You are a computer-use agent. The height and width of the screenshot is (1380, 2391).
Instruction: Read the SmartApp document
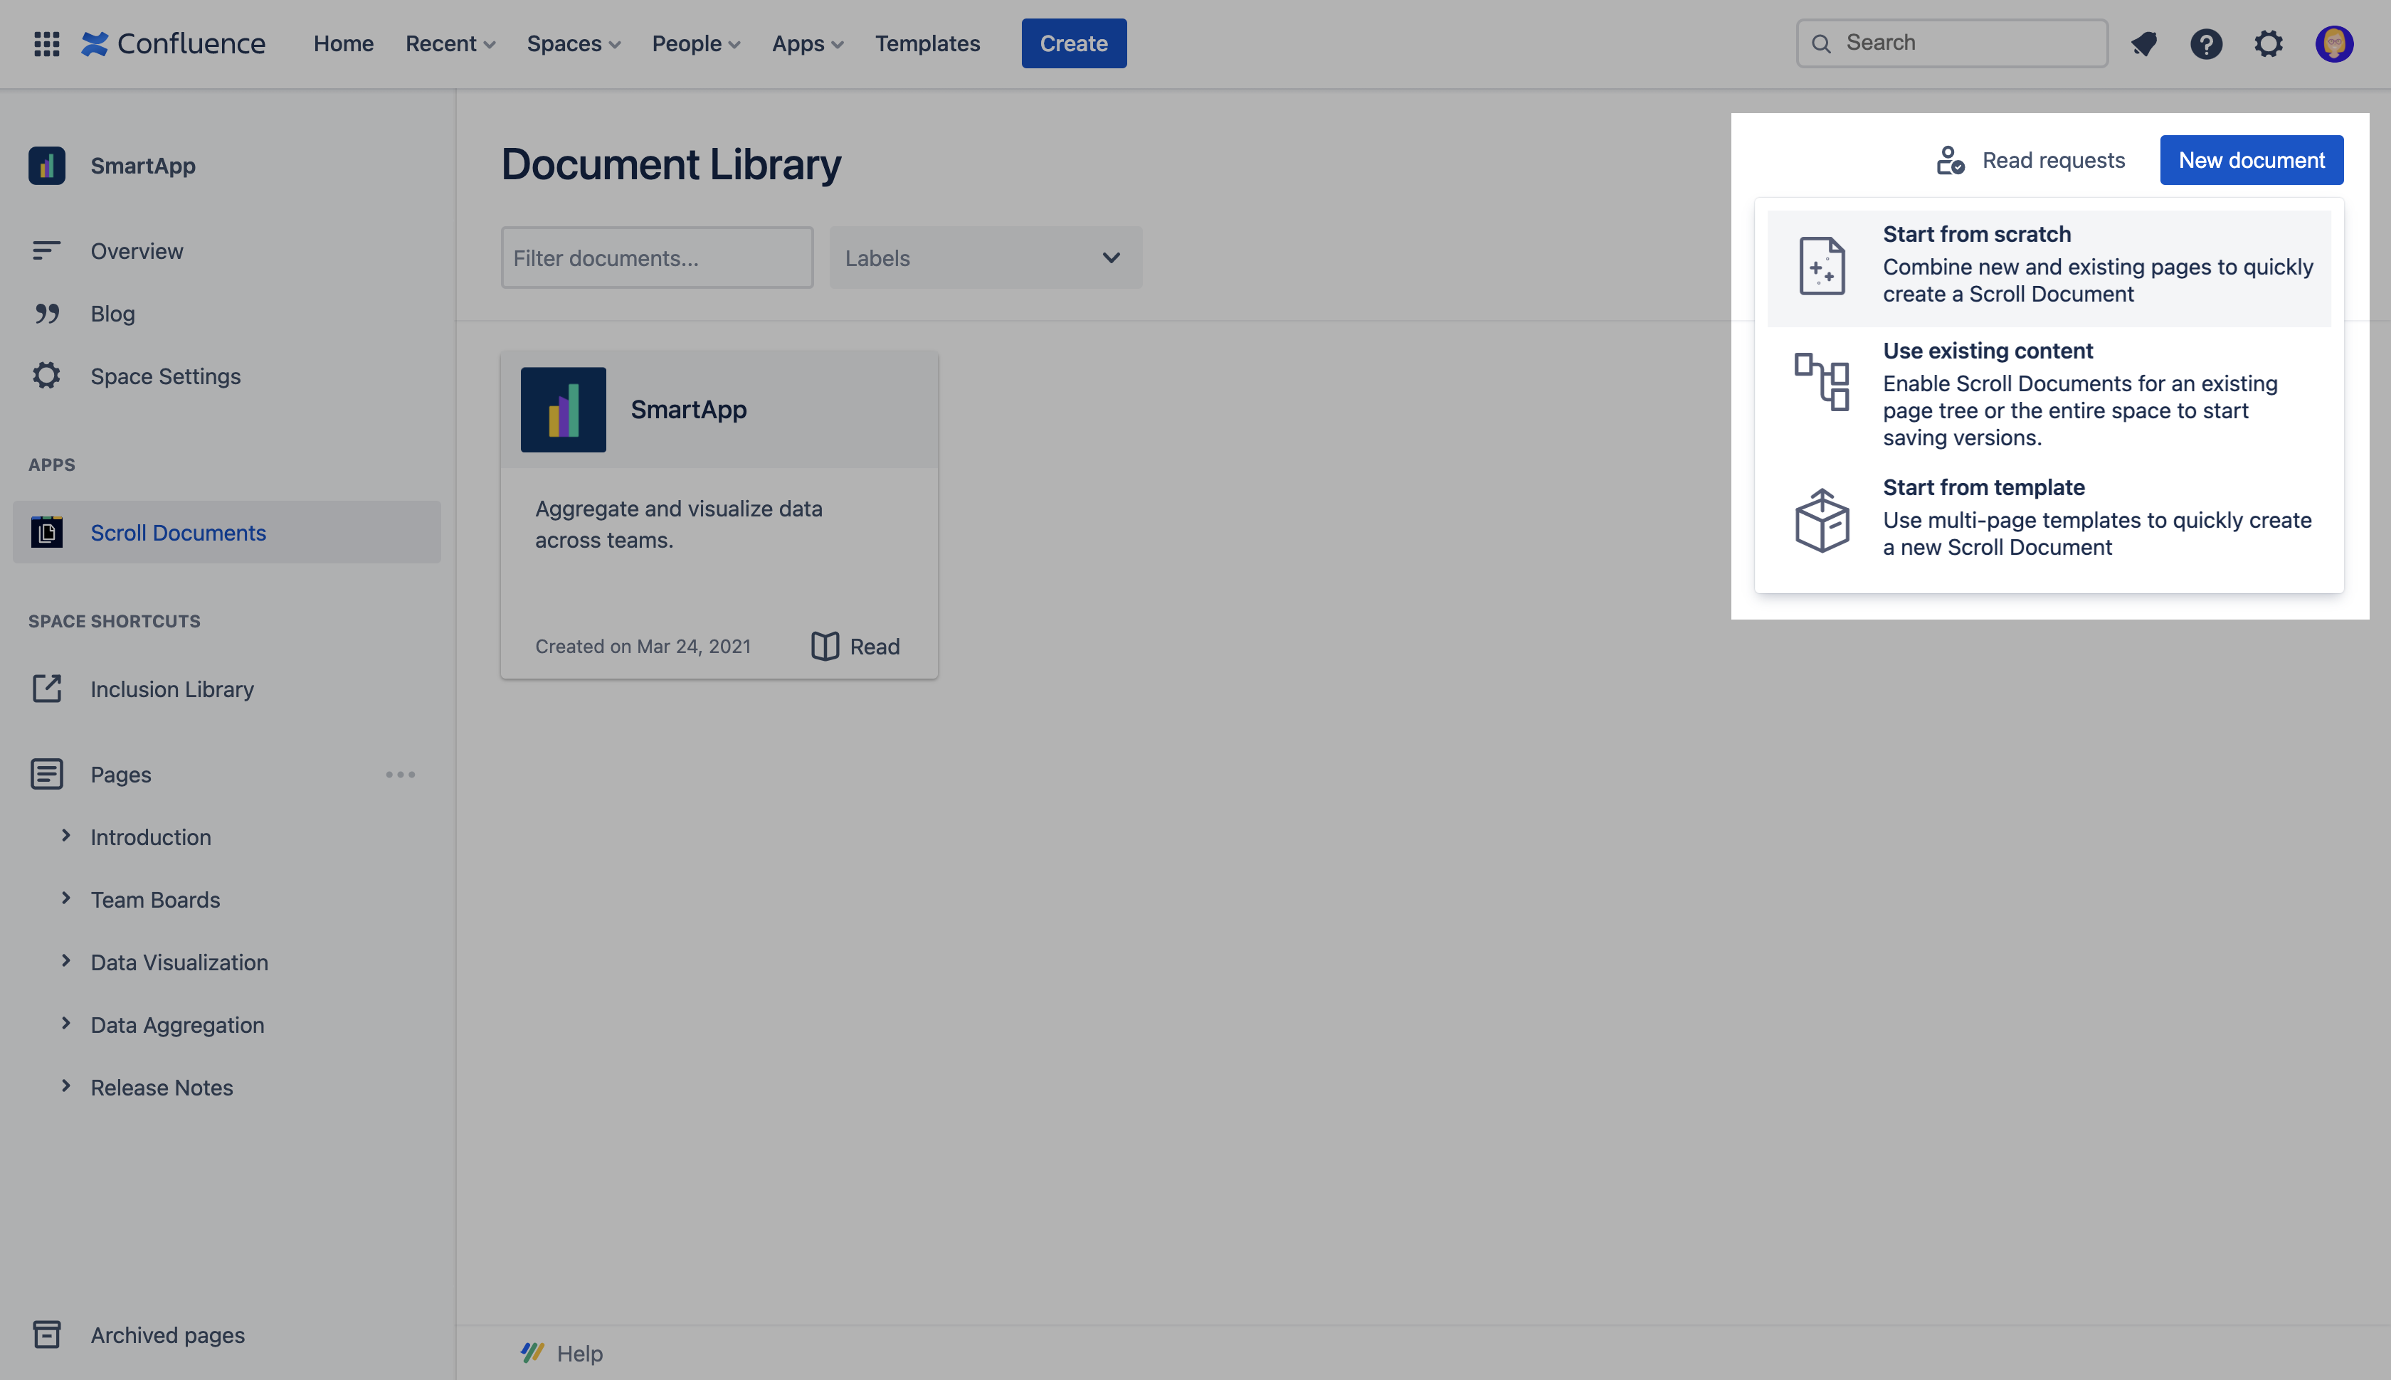[x=853, y=645]
